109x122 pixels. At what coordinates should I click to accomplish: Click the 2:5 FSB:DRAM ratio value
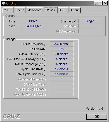pyautogui.click(x=62, y=49)
